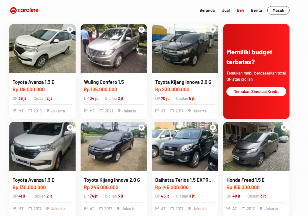
Task: Click the DP 34 jt text
Action: pyautogui.click(x=91, y=99)
